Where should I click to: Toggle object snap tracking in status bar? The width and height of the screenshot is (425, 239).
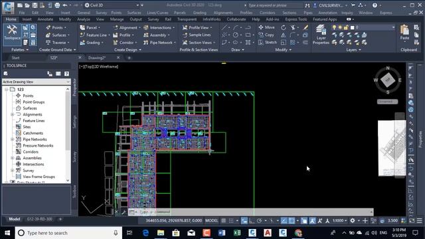(x=284, y=221)
